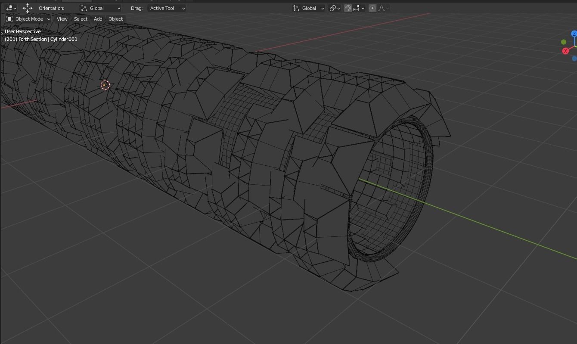Open the Orientation Global dropdown
This screenshot has width=577, height=344.
(x=100, y=8)
